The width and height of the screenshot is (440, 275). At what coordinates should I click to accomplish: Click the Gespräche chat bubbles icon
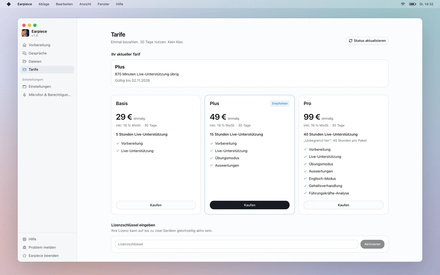tap(24, 53)
